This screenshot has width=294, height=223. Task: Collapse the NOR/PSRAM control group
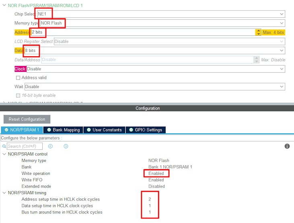pyautogui.click(x=4, y=154)
